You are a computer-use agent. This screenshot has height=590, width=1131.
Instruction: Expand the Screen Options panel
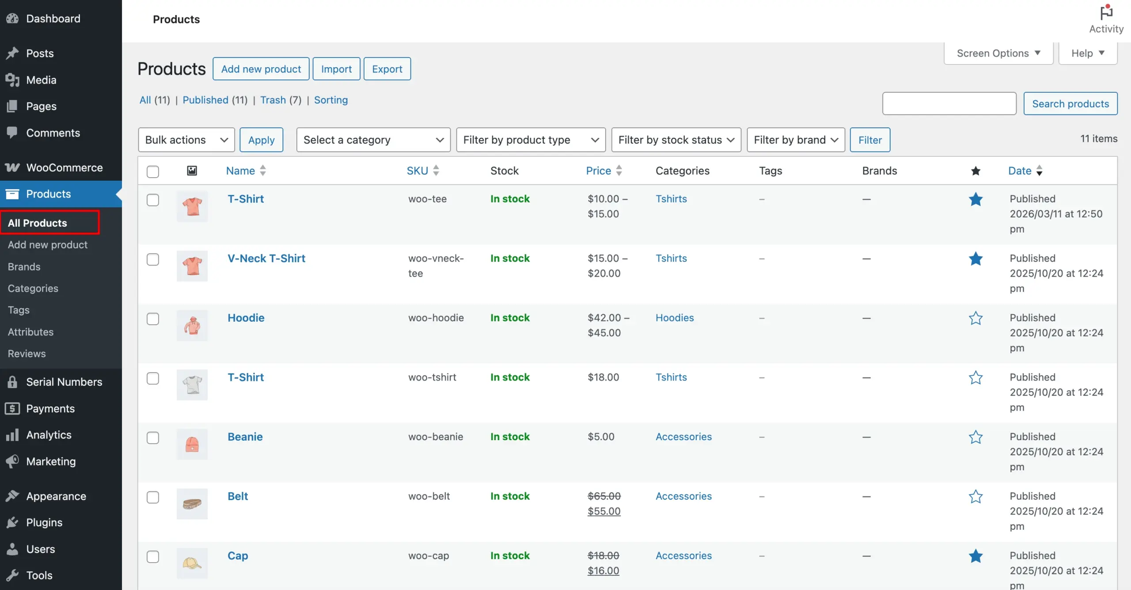pos(998,53)
